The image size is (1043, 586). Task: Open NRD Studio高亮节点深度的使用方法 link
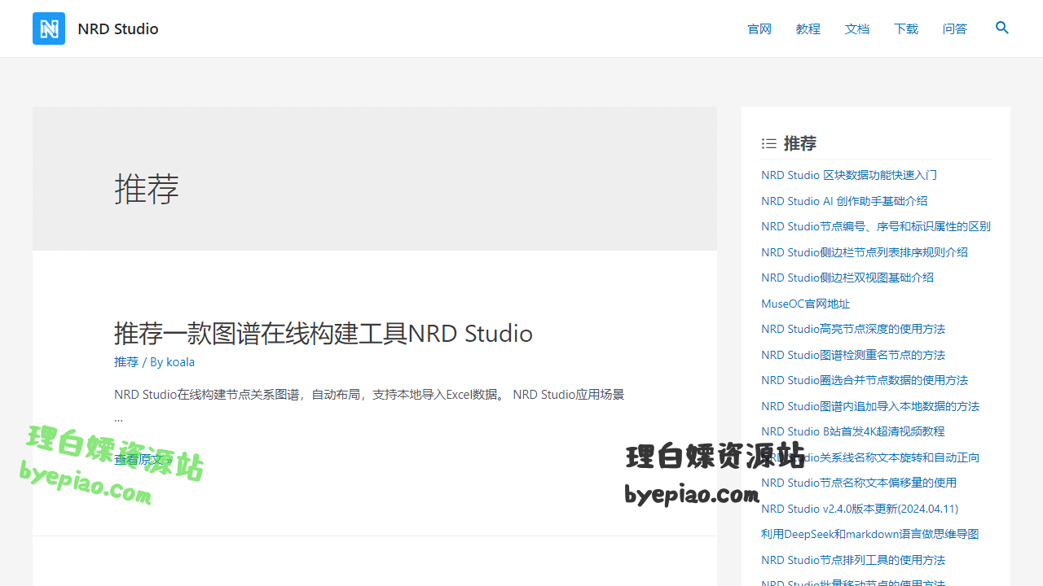click(853, 329)
